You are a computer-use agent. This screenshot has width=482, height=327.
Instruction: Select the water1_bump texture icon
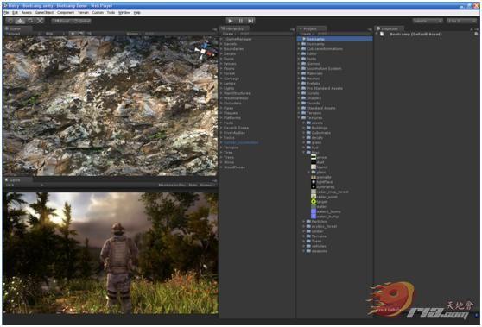[x=314, y=211]
